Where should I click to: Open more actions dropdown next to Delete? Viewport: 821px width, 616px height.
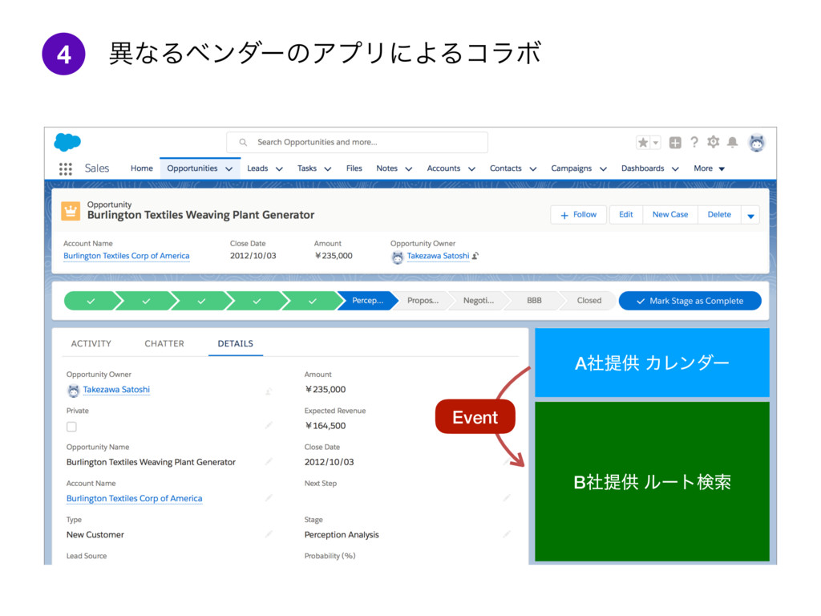[750, 215]
